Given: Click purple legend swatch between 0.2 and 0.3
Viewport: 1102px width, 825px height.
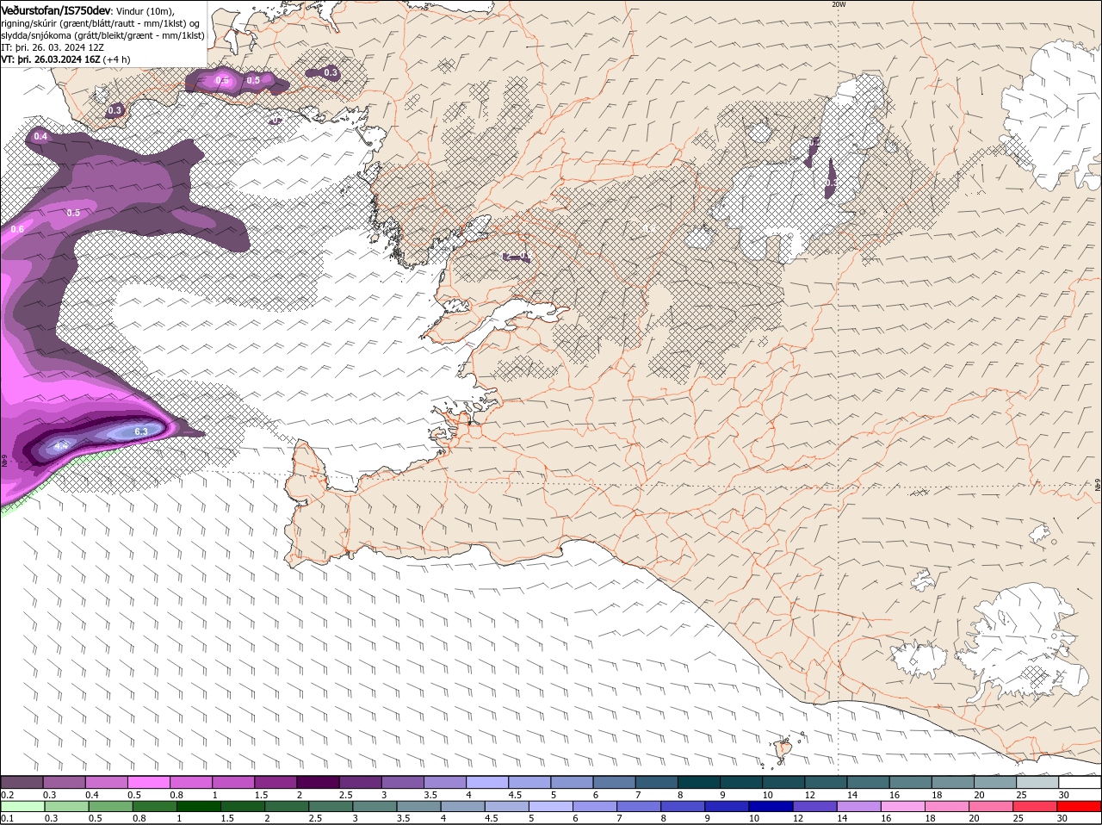Looking at the screenshot, I should click(22, 782).
